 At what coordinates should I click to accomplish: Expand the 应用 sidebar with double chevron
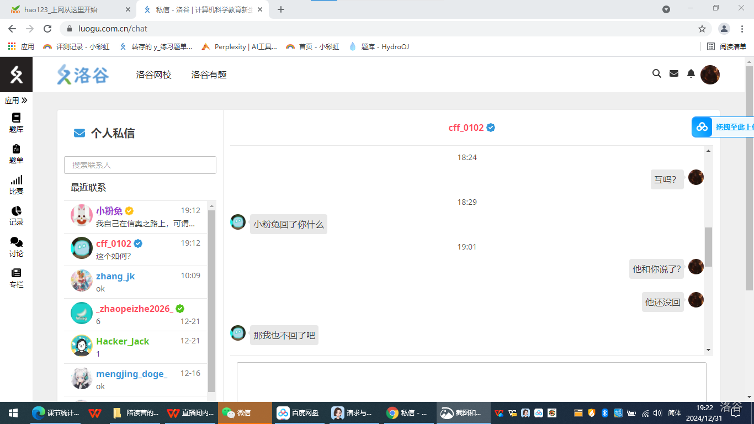[x=16, y=100]
